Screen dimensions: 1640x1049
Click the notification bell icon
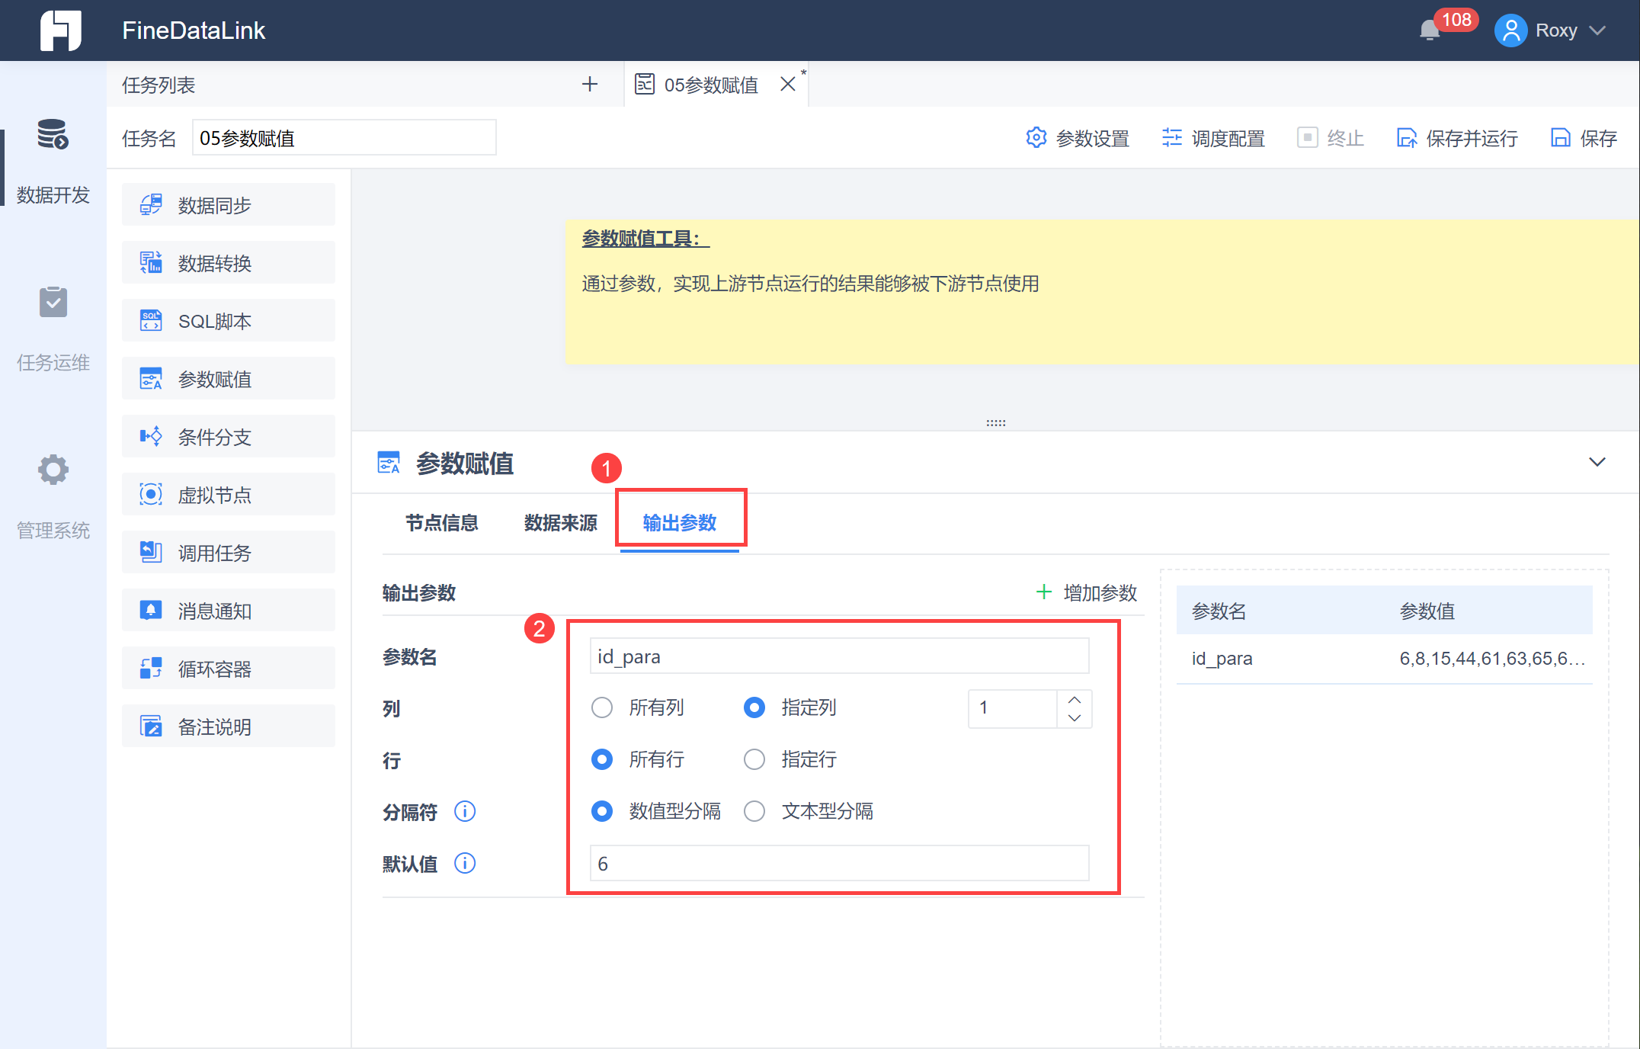tap(1430, 30)
